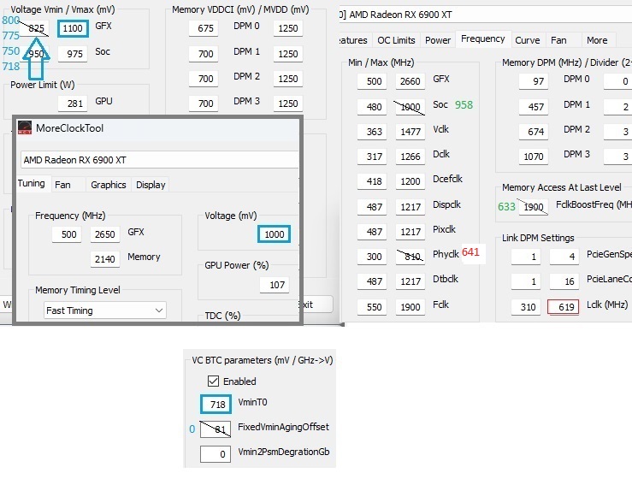Click the GFX min frequency field 500 in MoreClockTool

tap(67, 234)
